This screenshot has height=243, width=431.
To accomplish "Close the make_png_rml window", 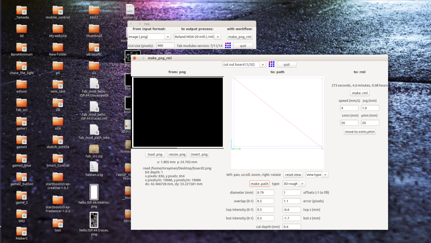I will click(134, 58).
